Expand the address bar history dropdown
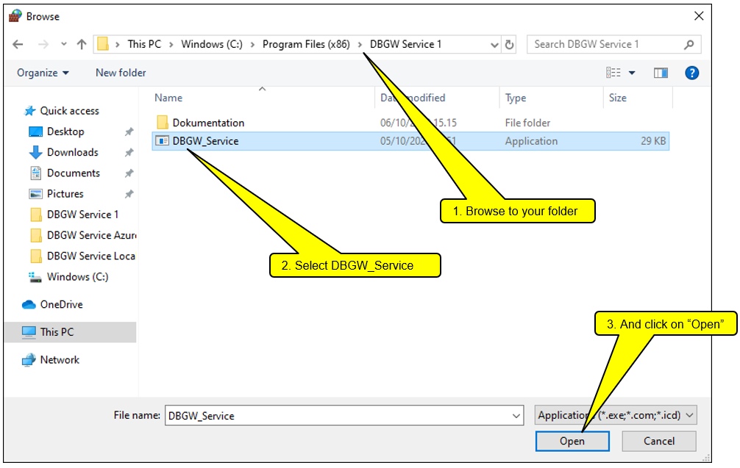The width and height of the screenshot is (740, 468). [494, 45]
